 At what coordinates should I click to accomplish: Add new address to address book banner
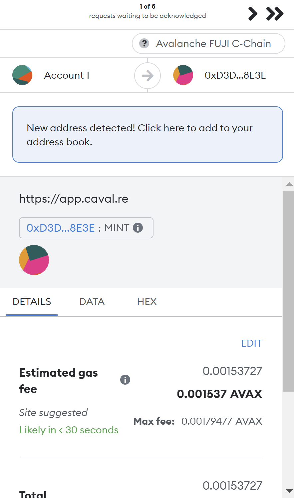147,135
